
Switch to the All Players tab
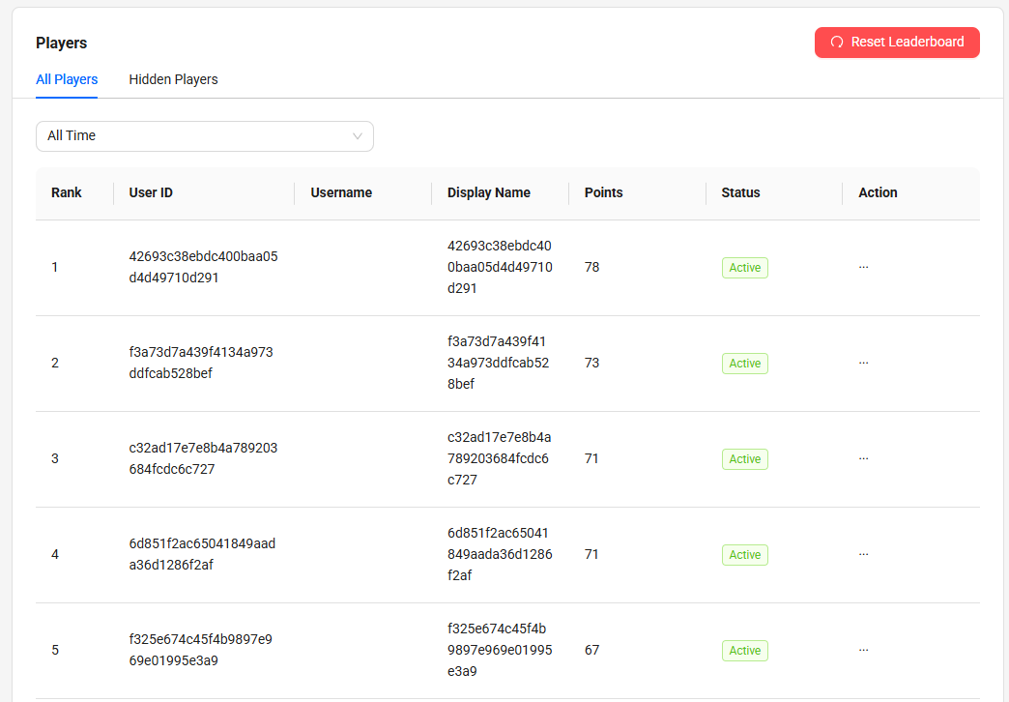67,79
